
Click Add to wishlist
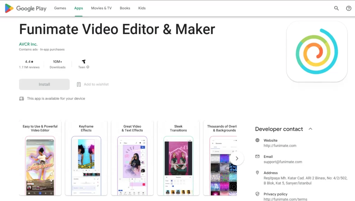96,85
